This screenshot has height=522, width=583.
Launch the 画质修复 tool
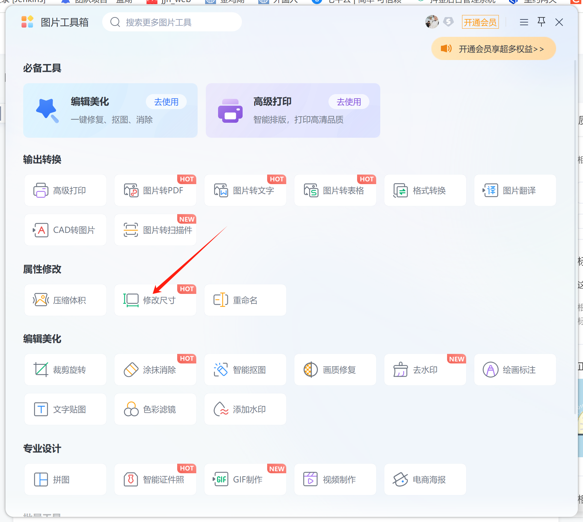pyautogui.click(x=335, y=370)
